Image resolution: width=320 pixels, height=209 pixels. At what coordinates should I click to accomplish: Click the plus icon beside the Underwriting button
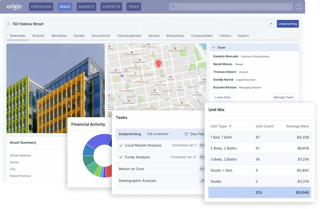271,24
